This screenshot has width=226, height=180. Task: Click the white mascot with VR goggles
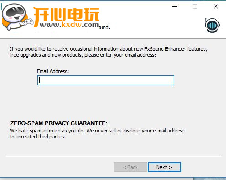point(14,16)
